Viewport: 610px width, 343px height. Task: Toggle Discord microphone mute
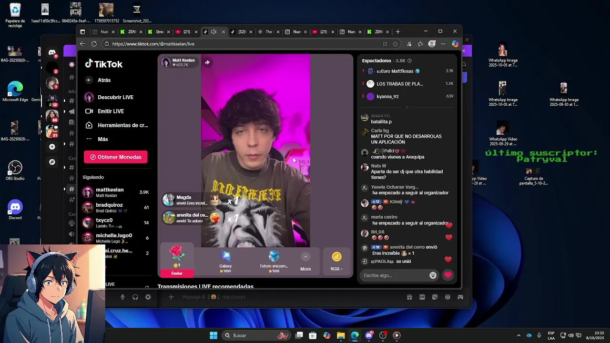click(x=122, y=297)
